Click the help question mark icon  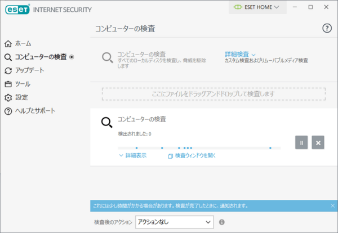click(x=327, y=28)
